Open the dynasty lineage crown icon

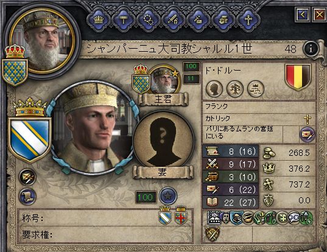tap(256, 89)
